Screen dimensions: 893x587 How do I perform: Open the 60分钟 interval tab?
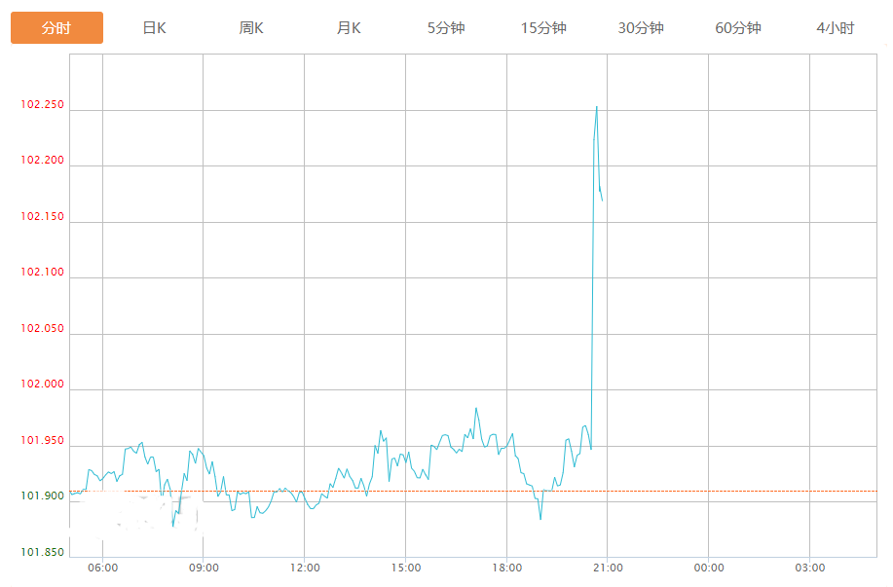[738, 28]
